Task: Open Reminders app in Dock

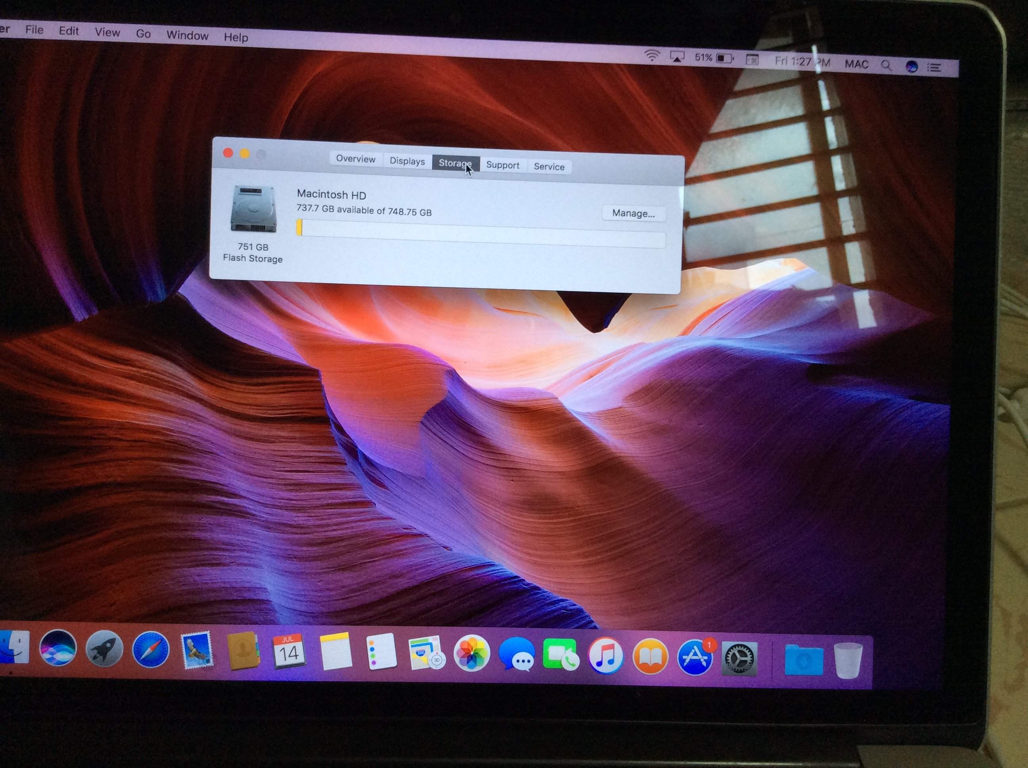Action: coord(381,652)
